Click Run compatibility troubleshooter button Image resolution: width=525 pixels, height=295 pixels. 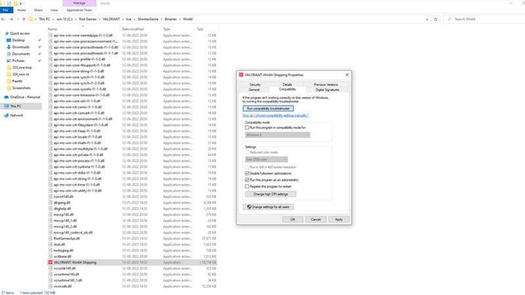(x=268, y=108)
